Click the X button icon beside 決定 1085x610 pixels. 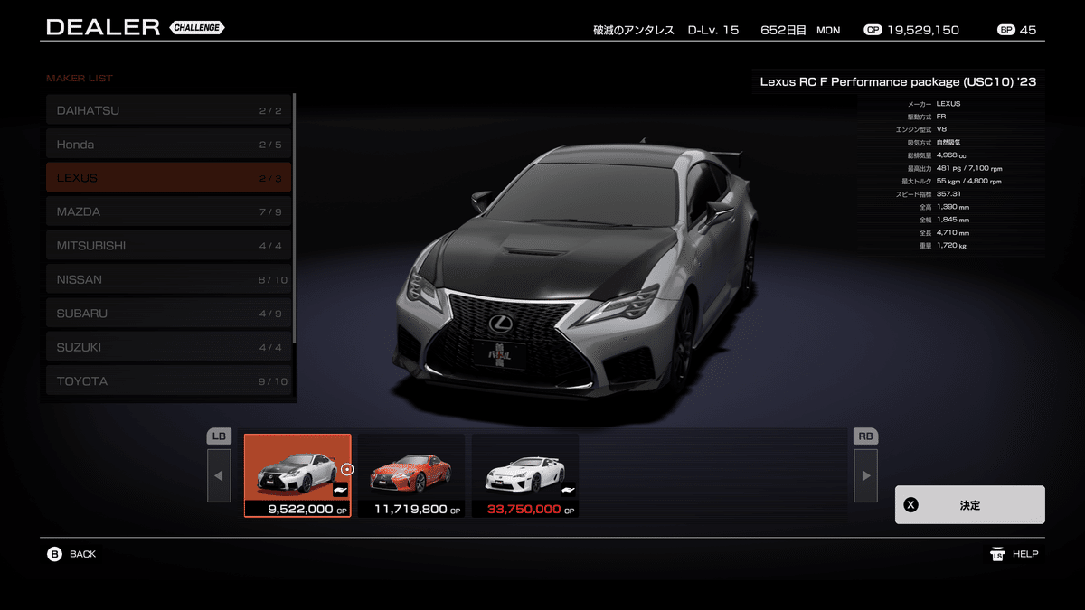coord(911,505)
